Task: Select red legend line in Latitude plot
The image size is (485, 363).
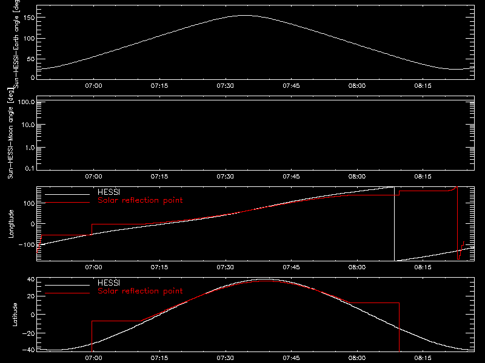Action: [x=67, y=293]
